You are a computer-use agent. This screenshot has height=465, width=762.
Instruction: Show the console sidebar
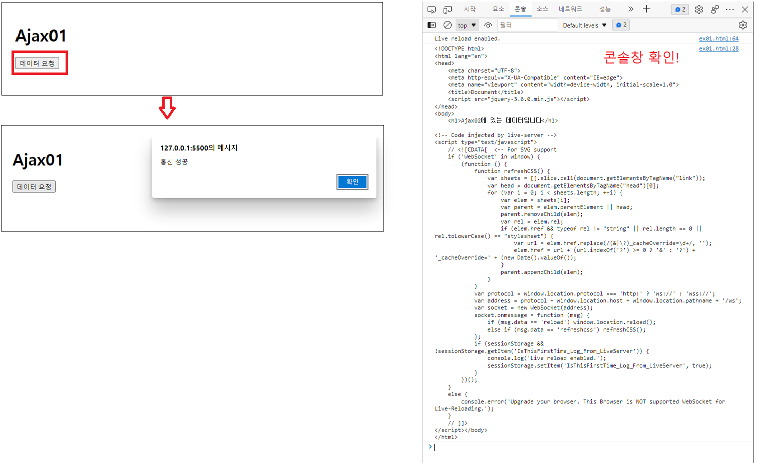pos(432,25)
